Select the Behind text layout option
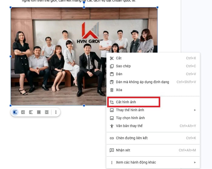This screenshot has height=169, width=212. pos(39,112)
